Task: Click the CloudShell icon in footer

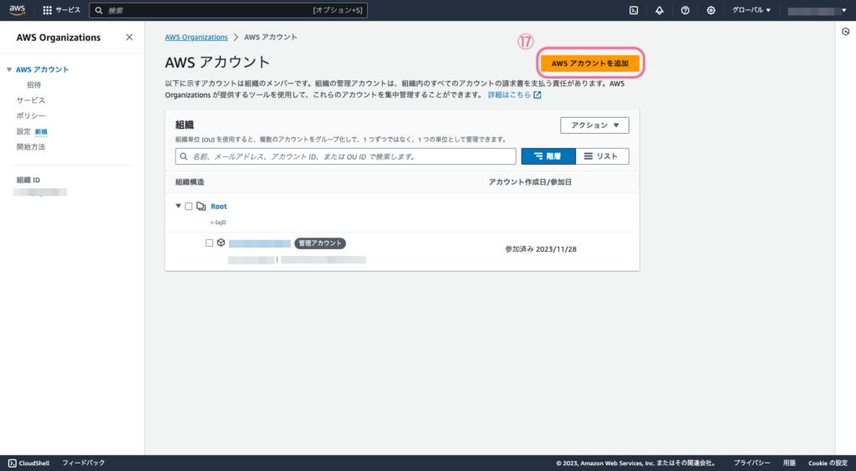Action: [x=12, y=463]
